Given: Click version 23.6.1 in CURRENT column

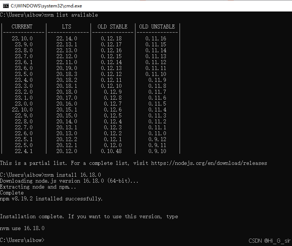Looking at the screenshot, I should (24, 62).
